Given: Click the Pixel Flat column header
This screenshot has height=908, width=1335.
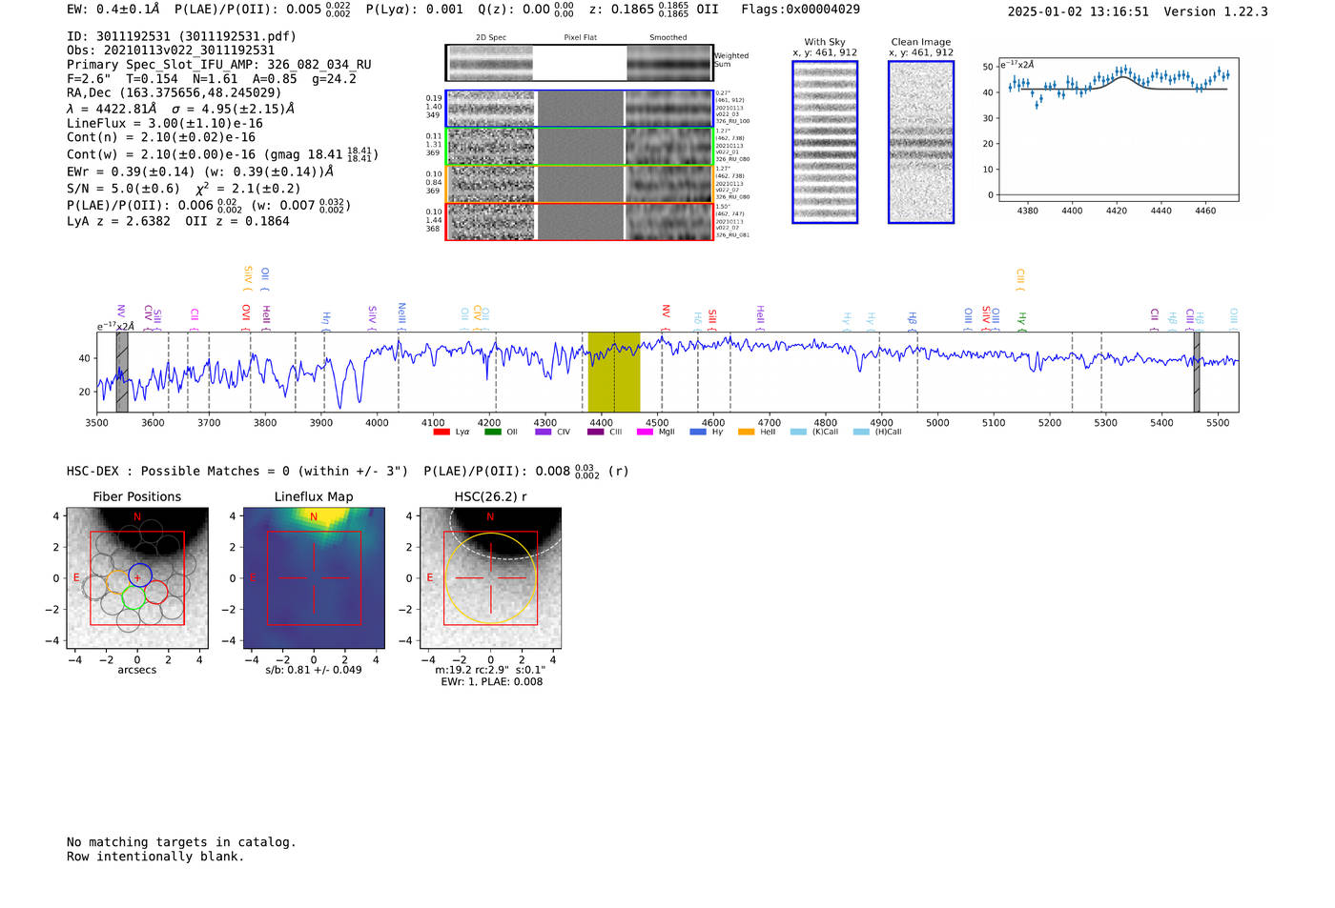Looking at the screenshot, I should pyautogui.click(x=580, y=37).
